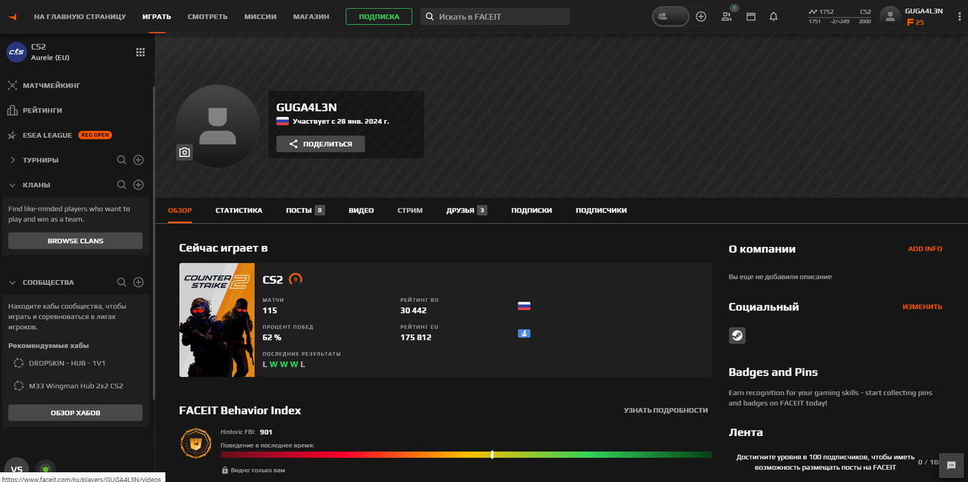The image size is (968, 482).
Task: Switch to the ПОСТЫ tab
Action: (306, 210)
